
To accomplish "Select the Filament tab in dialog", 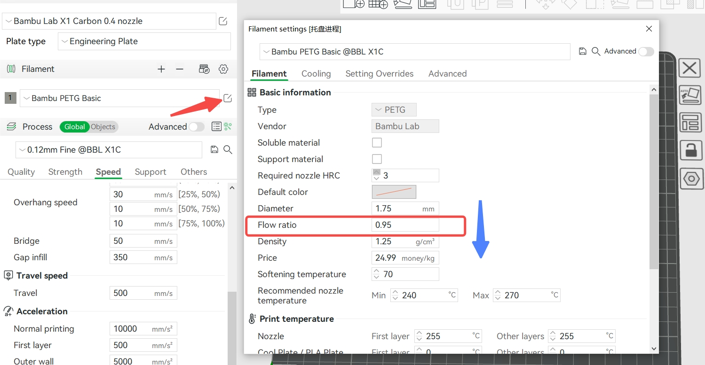I will point(269,74).
